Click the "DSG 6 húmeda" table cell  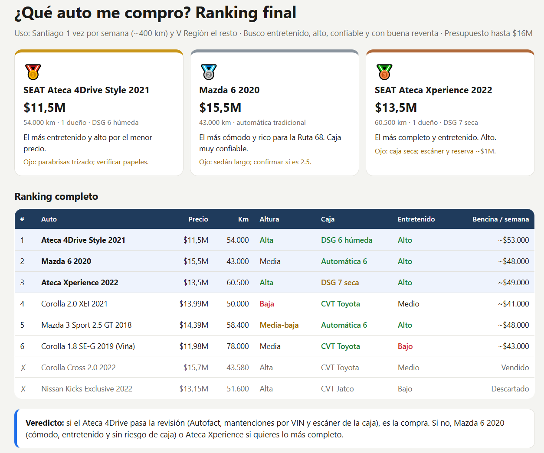pos(347,240)
